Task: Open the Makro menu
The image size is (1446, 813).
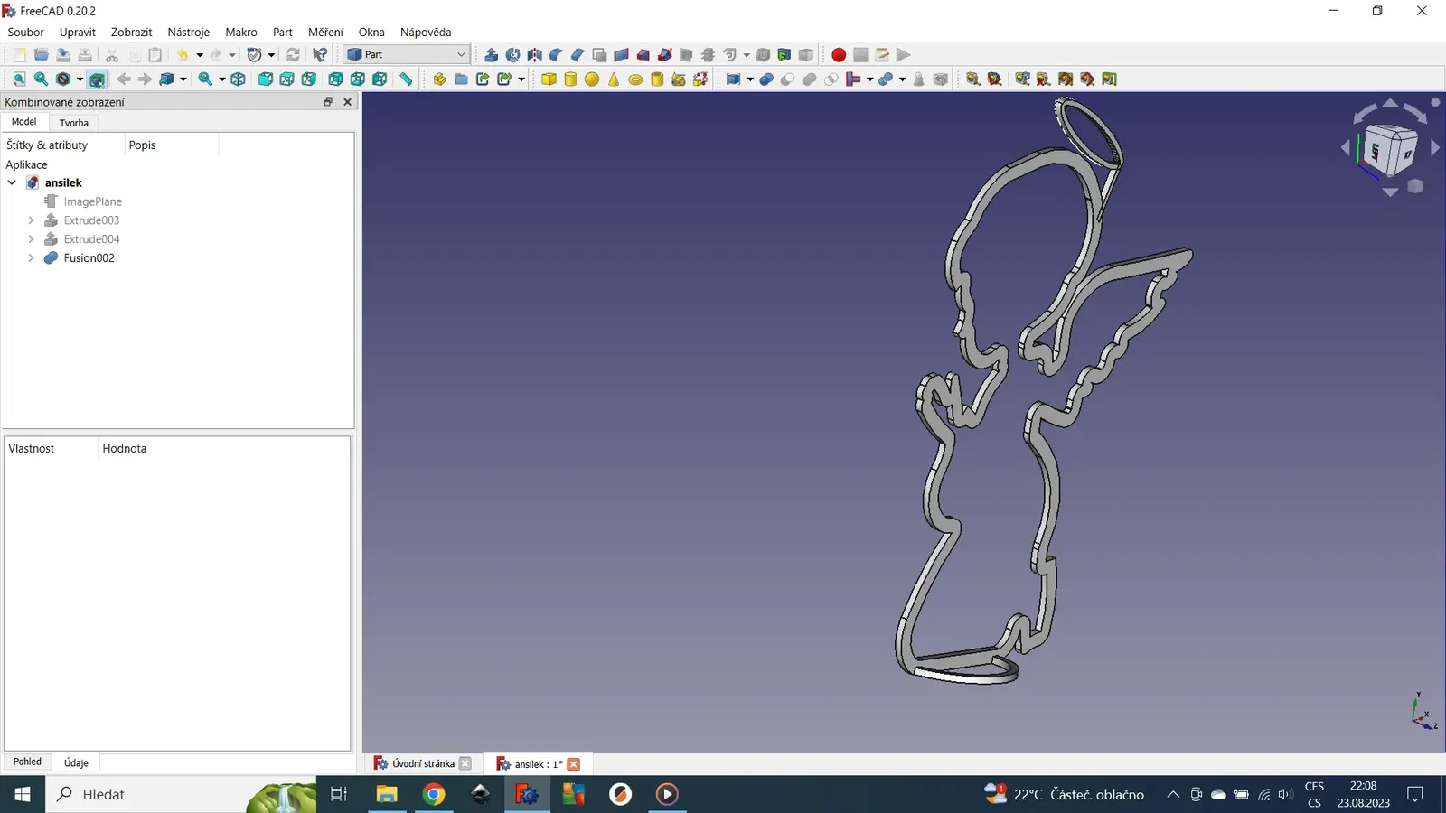Action: pyautogui.click(x=240, y=32)
